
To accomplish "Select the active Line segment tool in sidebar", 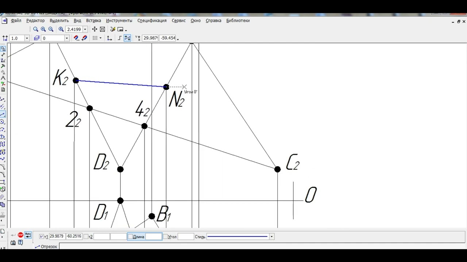I will (3, 114).
